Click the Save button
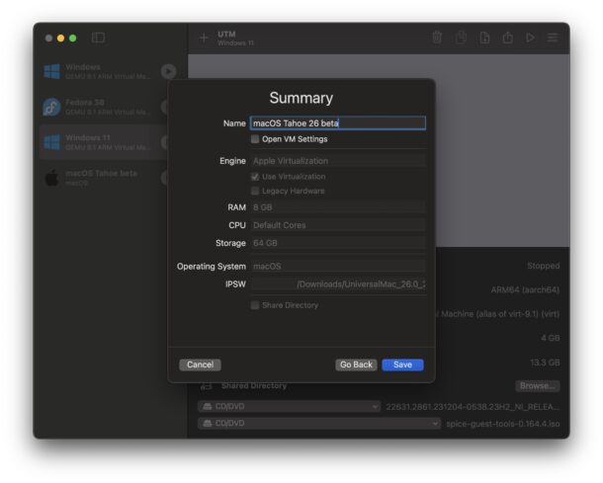Image resolution: width=603 pixels, height=483 pixels. (402, 364)
